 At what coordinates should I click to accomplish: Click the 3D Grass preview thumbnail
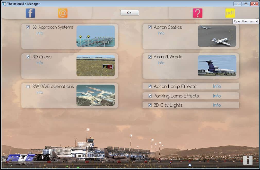tap(96, 66)
